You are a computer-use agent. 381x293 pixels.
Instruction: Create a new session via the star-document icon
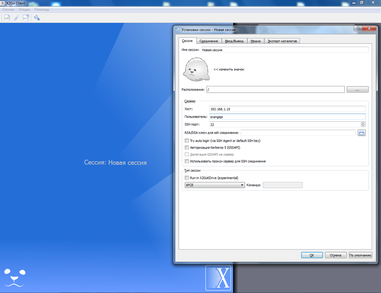7,17
